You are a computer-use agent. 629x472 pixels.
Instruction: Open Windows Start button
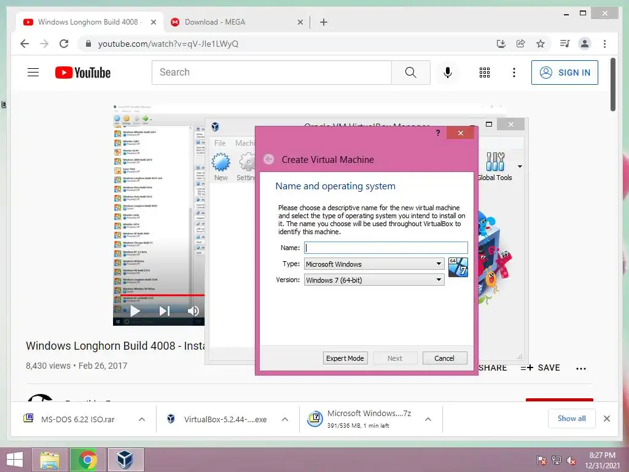[x=15, y=460]
